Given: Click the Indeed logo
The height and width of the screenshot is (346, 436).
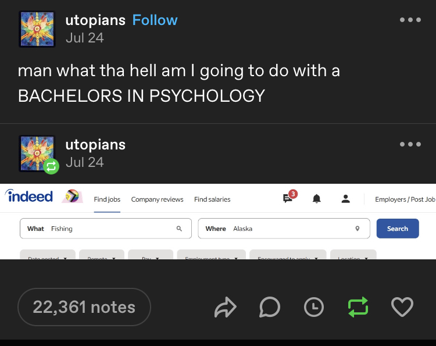Looking at the screenshot, I should point(29,196).
